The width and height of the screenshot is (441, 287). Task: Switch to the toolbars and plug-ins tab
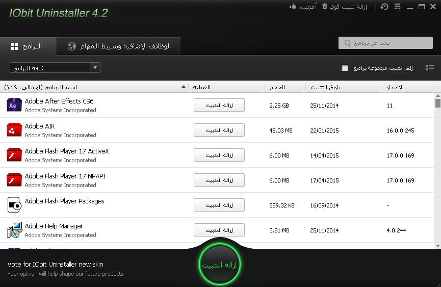coord(119,46)
